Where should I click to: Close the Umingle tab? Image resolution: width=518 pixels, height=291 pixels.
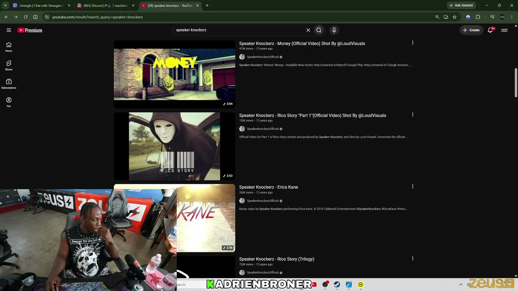pos(69,6)
